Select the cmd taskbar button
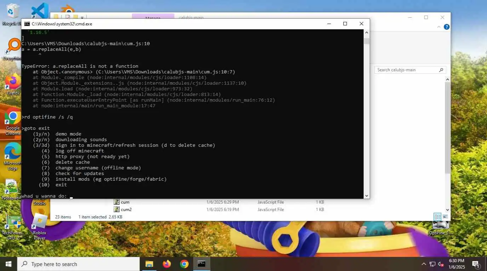487x271 pixels. coord(201,264)
